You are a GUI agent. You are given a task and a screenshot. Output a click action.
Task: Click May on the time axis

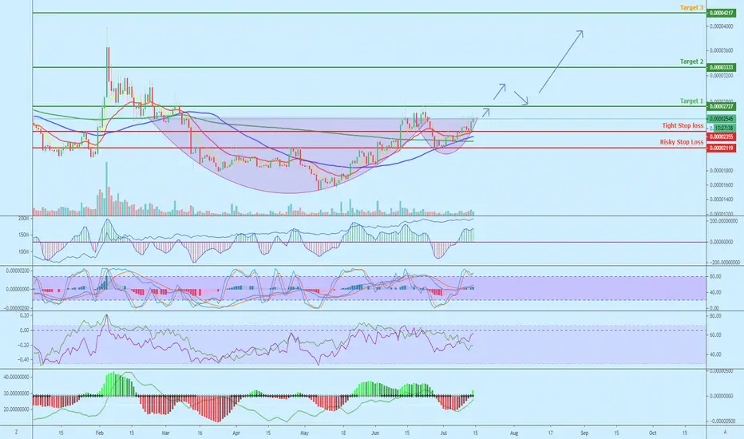pos(305,433)
